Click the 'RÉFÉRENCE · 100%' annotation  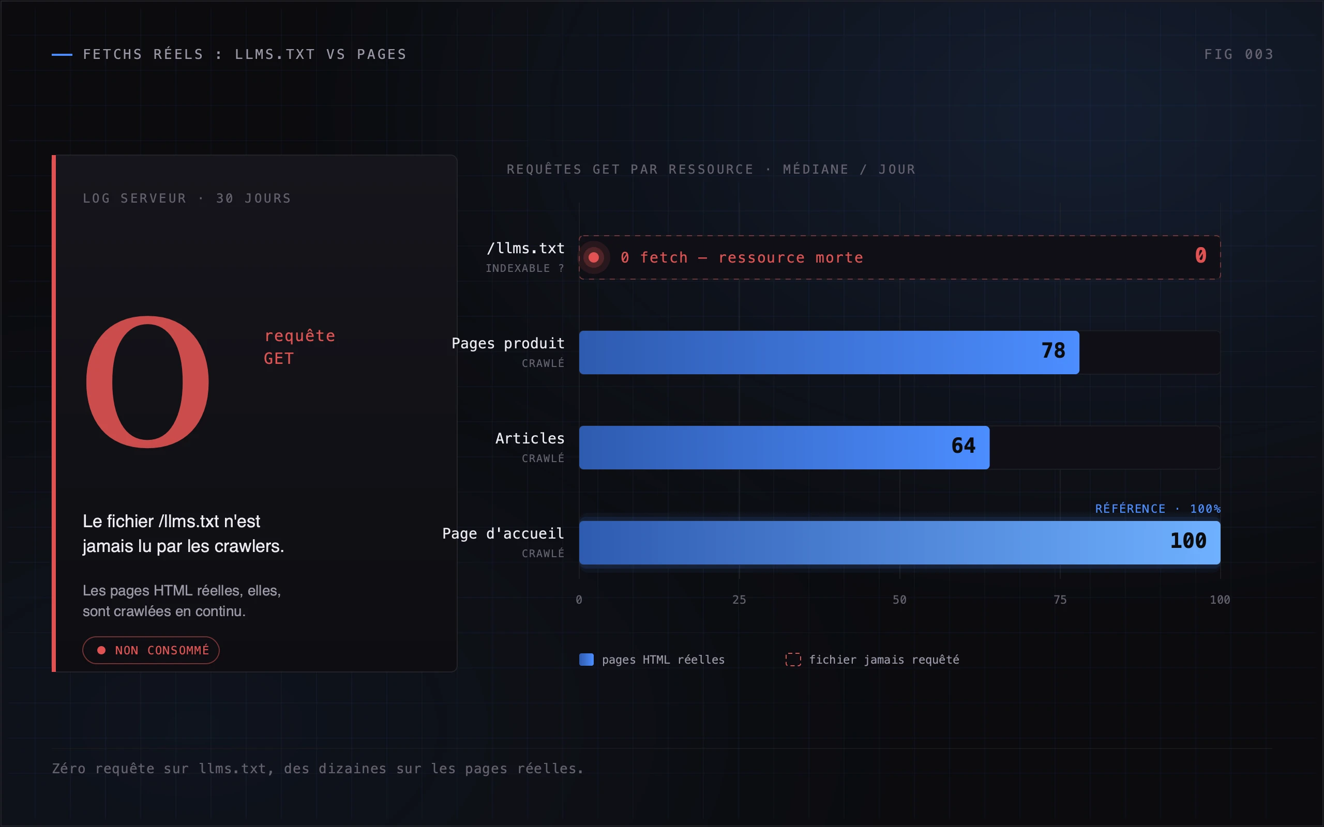1157,509
